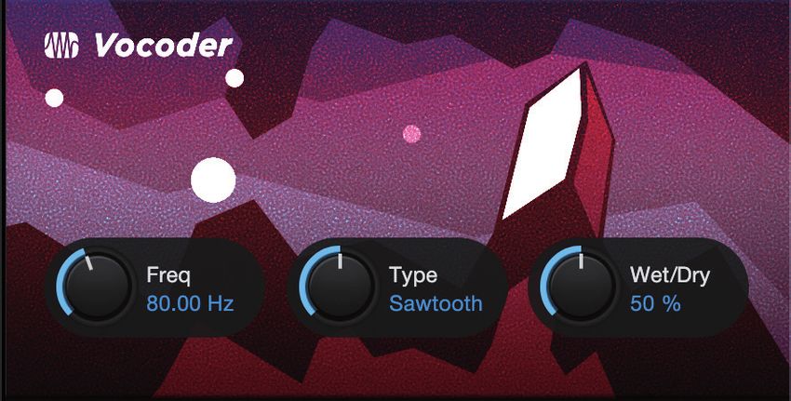The image size is (791, 401).
Task: Click the Type knob
Action: pos(340,287)
